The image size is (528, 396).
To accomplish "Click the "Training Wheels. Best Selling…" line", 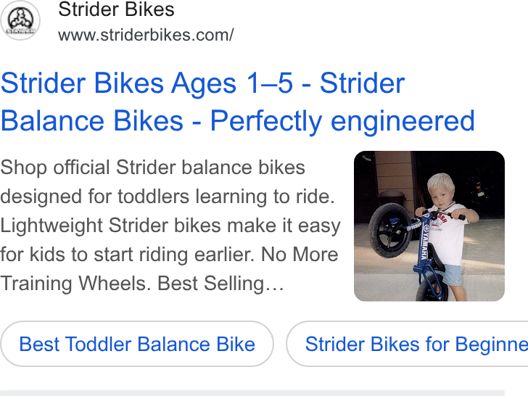I will coord(142,284).
